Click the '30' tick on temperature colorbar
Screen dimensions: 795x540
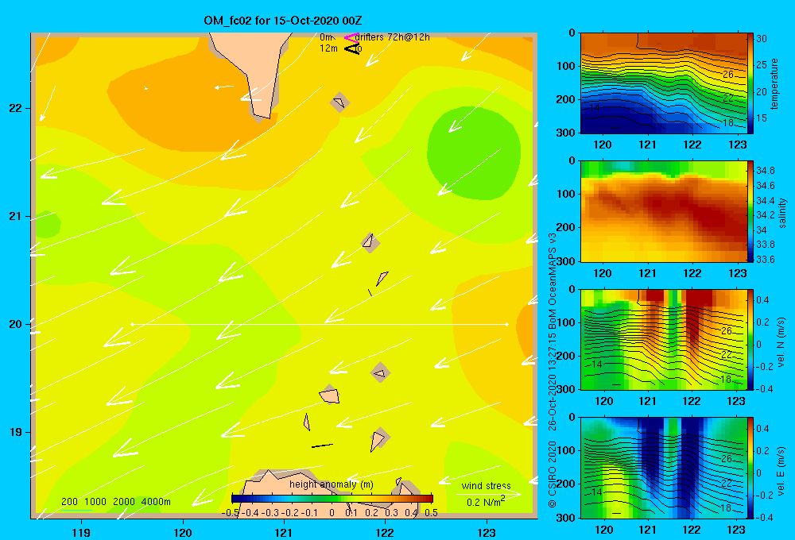762,38
